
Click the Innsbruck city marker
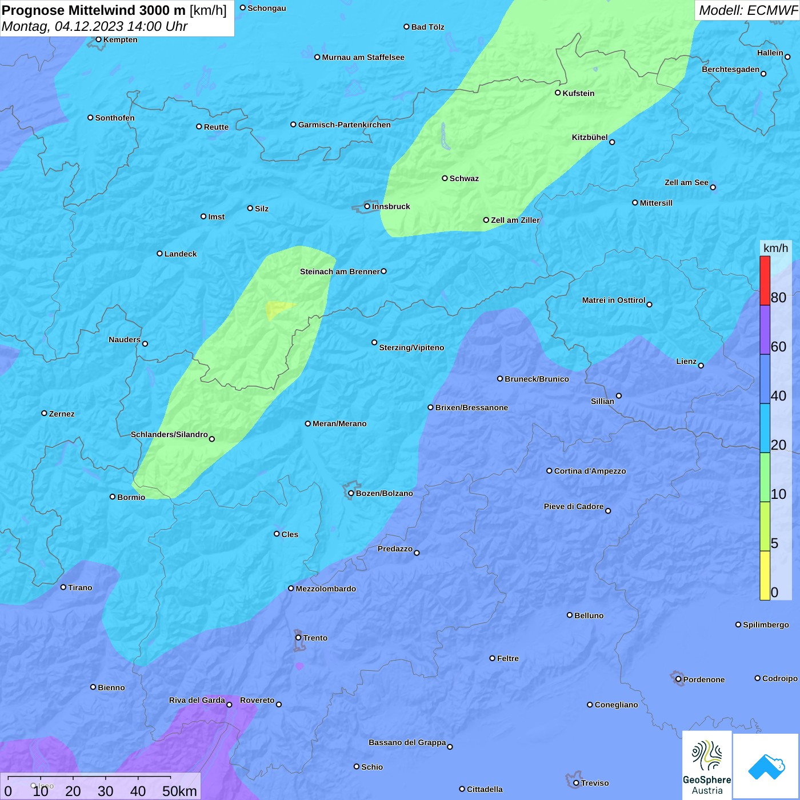coord(367,206)
